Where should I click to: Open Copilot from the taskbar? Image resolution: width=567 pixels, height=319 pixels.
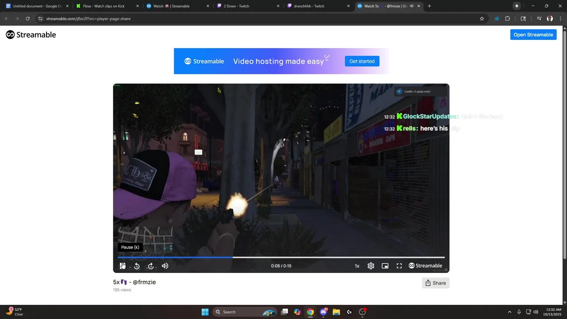(297, 312)
